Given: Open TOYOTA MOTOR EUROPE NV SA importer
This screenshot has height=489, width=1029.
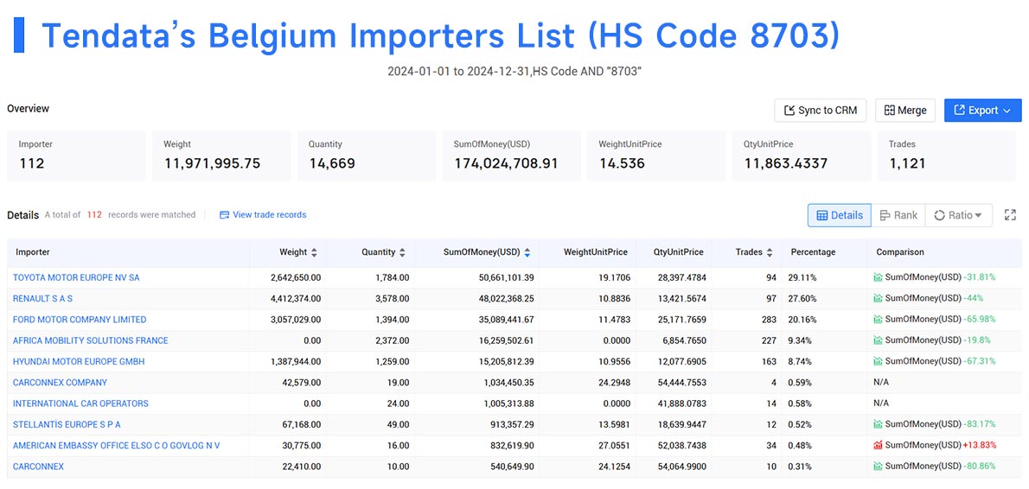Looking at the screenshot, I should 76,277.
